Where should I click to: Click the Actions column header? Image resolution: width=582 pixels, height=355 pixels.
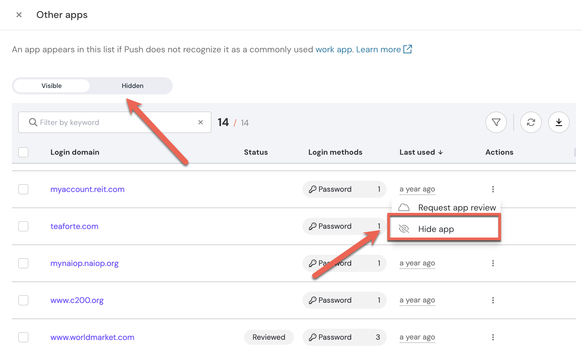tap(499, 152)
